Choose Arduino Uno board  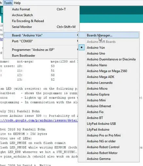click(x=109, y=53)
